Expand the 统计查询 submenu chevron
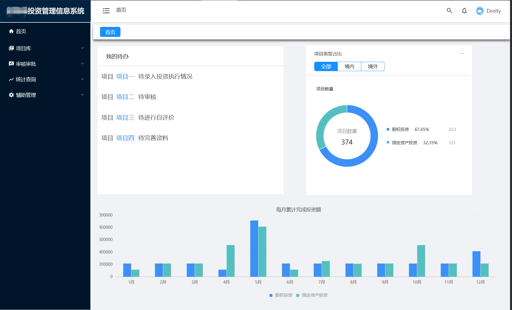The image size is (512, 310). pos(82,79)
